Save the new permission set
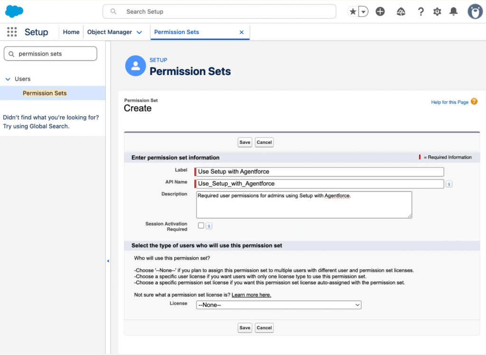The height and width of the screenshot is (355, 486). pos(244,142)
